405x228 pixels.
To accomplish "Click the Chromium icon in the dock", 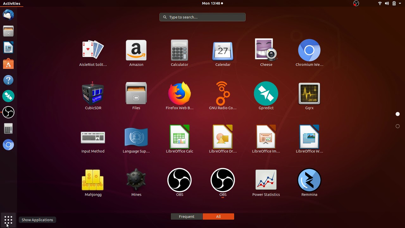I will (x=9, y=145).
